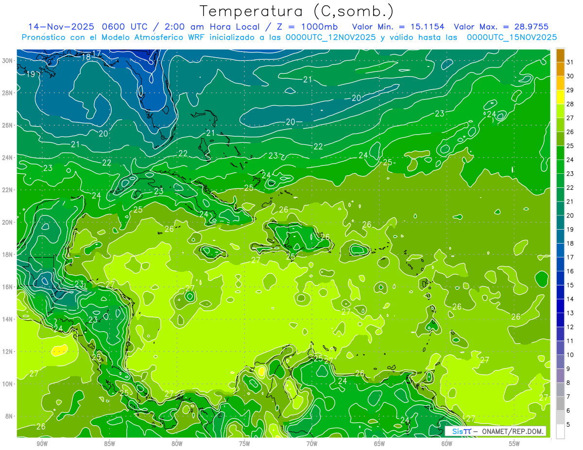The height and width of the screenshot is (450, 583).
Task: Click latitude axis label "8N"
Action: (9, 416)
